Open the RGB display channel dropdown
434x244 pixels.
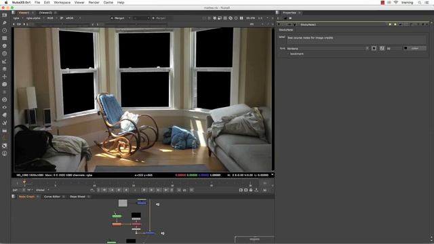[52, 18]
